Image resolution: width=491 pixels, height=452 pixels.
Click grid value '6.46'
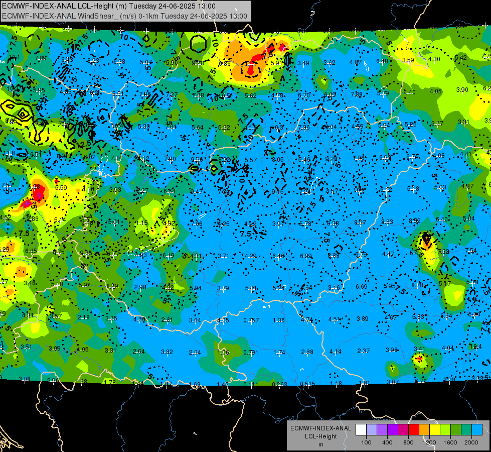tap(278, 256)
